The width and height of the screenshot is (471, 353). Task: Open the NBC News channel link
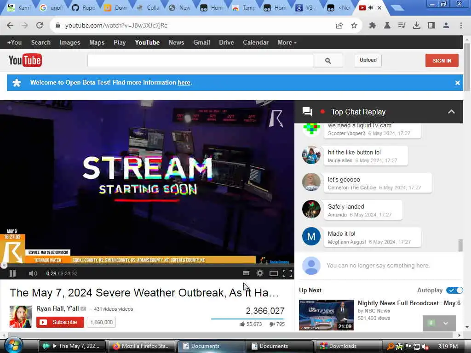coord(377,311)
